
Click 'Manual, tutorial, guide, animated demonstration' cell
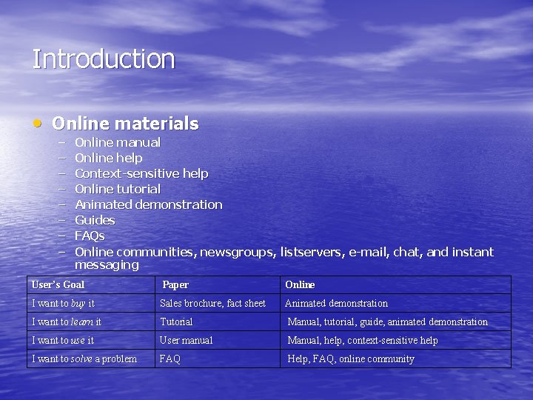point(395,321)
